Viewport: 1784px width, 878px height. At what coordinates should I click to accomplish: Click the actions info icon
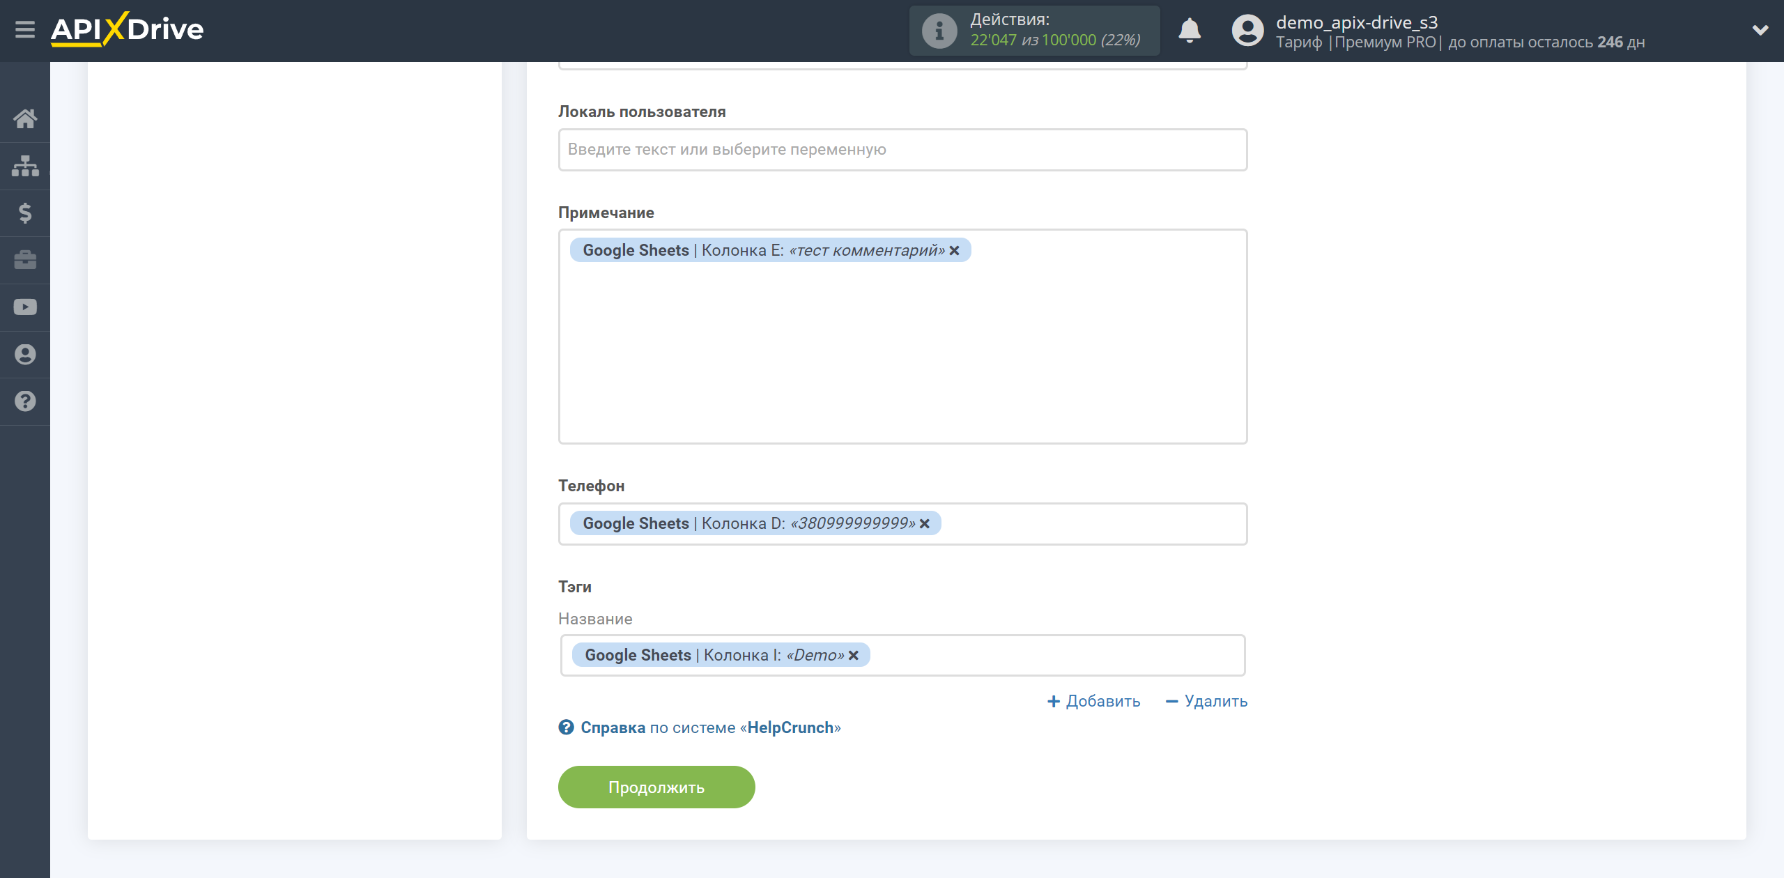click(939, 31)
